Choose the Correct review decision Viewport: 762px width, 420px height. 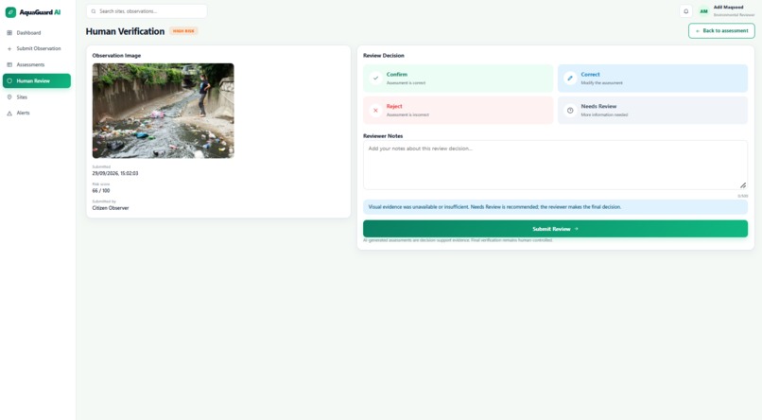652,79
